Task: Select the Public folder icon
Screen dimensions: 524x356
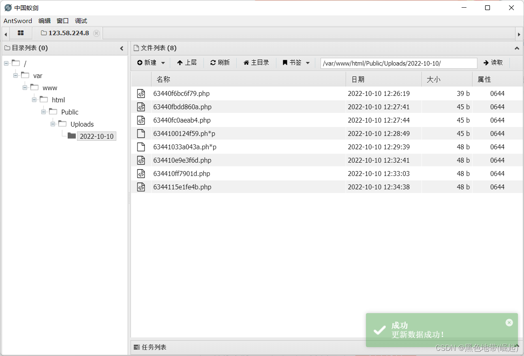Action: 53,111
